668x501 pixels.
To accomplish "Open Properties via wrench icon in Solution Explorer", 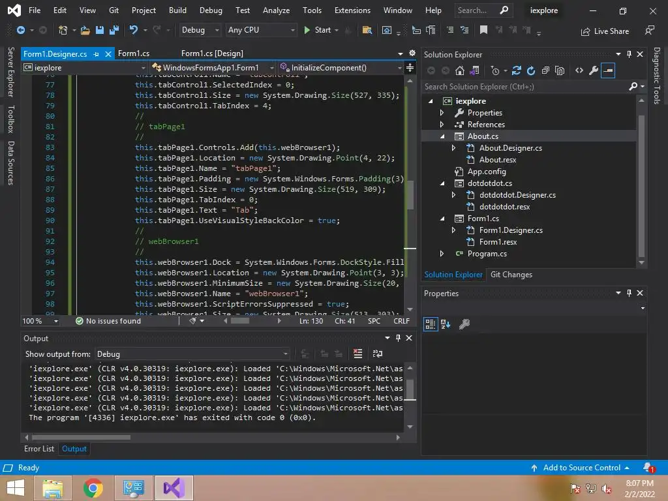I will (593, 70).
